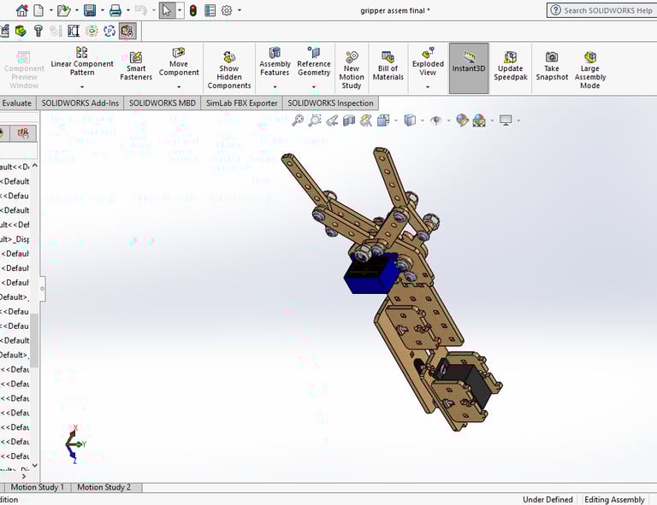Click View Orientation cube icon
This screenshot has height=505, width=657.
[383, 120]
